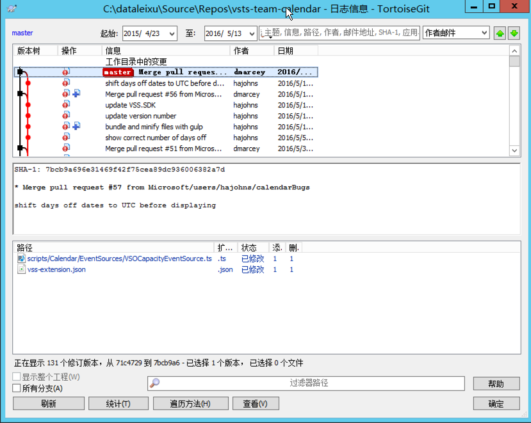Click the 路径 column header in file list
Image resolution: width=531 pixels, height=423 pixels.
click(x=113, y=248)
